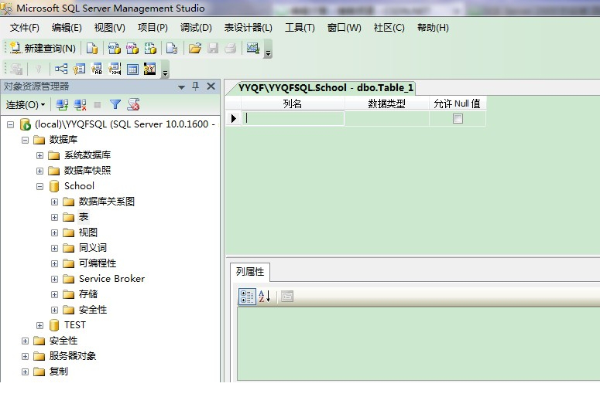600x397 pixels.
Task: Open the standard toolbar overflow options arrow
Action: (x=268, y=53)
